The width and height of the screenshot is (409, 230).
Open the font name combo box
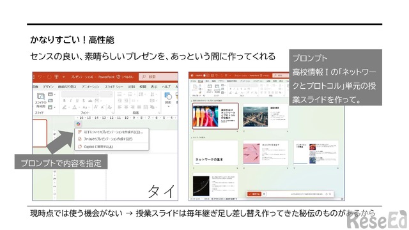click(x=80, y=94)
